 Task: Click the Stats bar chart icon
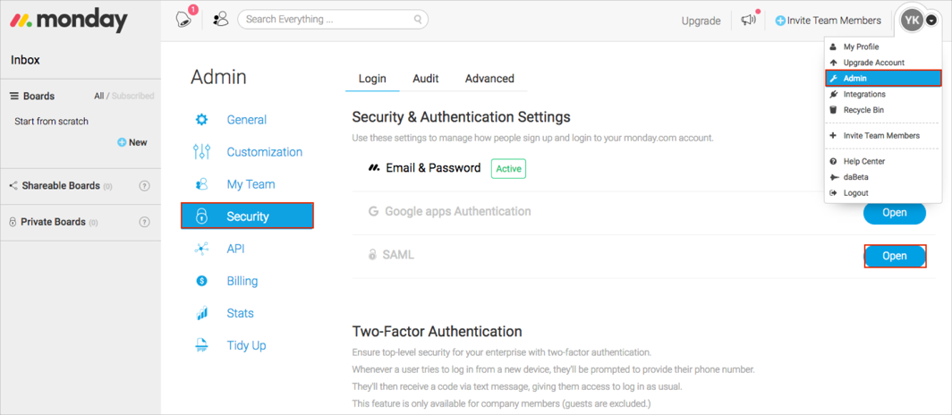pos(202,313)
